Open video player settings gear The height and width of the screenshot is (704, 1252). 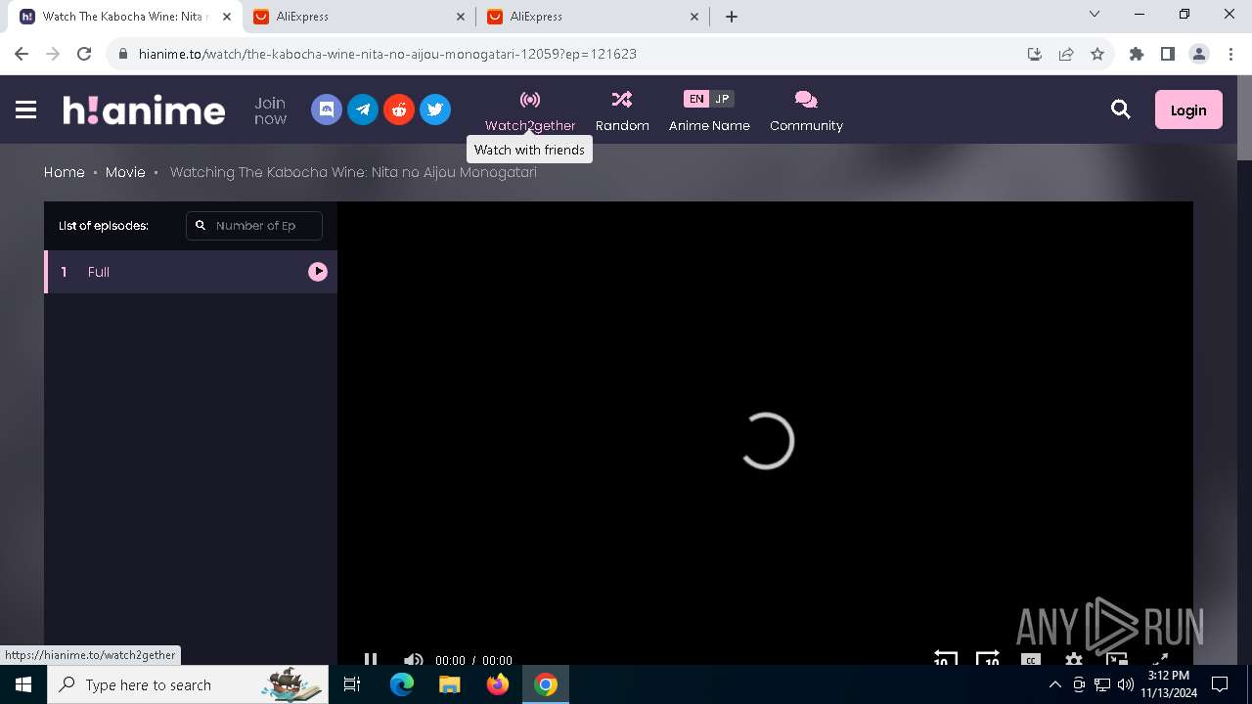1073,659
